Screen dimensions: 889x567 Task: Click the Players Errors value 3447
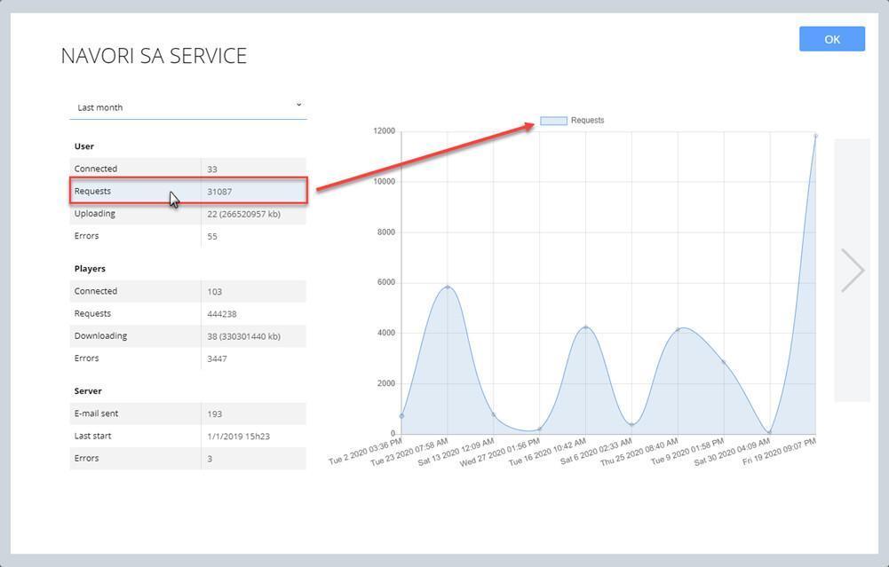(218, 358)
